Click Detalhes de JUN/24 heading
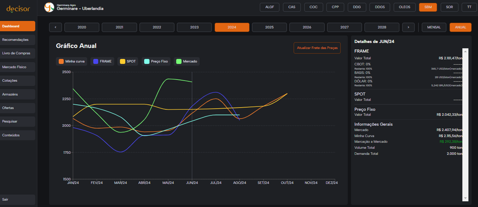The height and width of the screenshot is (207, 478). [x=374, y=42]
